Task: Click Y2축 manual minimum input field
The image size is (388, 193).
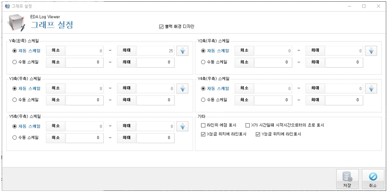Action: [273, 62]
